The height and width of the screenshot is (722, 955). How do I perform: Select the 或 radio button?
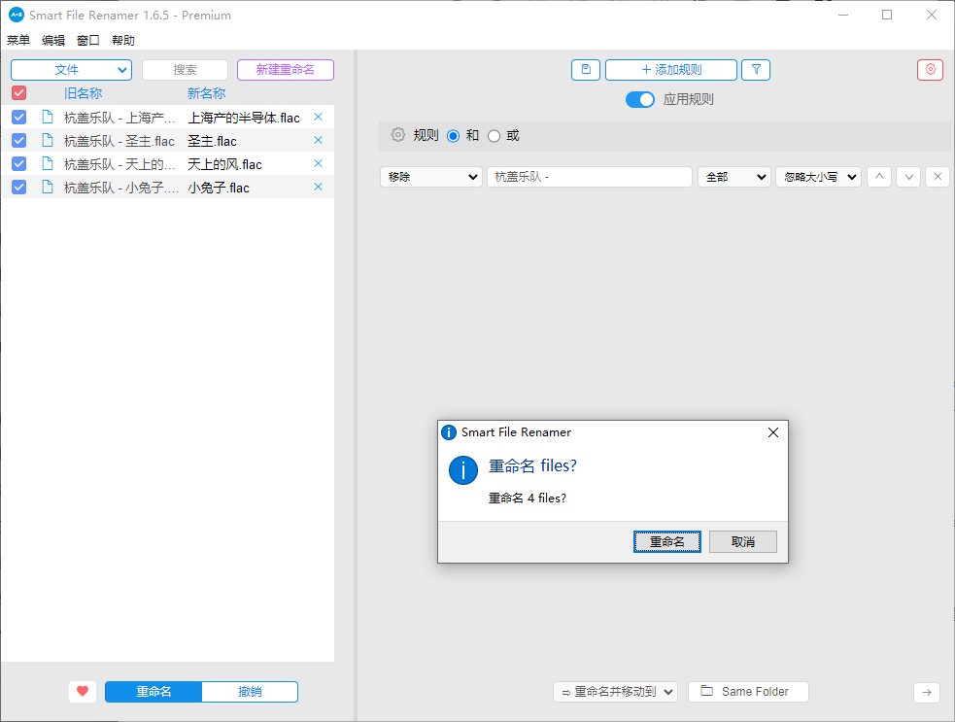click(494, 136)
